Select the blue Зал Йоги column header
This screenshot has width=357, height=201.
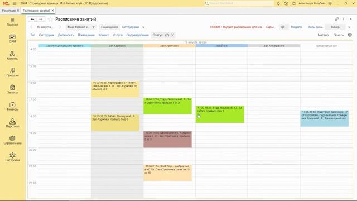[x=221, y=46]
